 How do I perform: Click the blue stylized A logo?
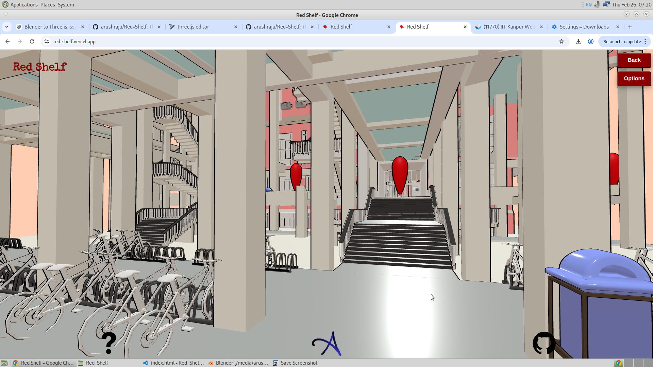point(327,344)
